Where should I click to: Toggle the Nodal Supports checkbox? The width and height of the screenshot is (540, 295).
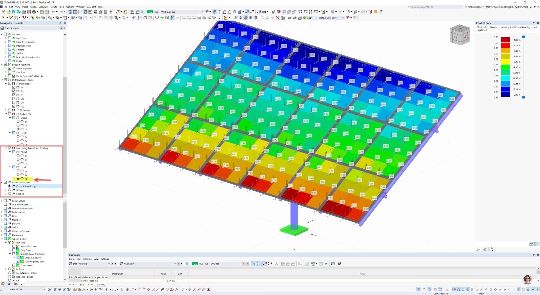(10, 68)
